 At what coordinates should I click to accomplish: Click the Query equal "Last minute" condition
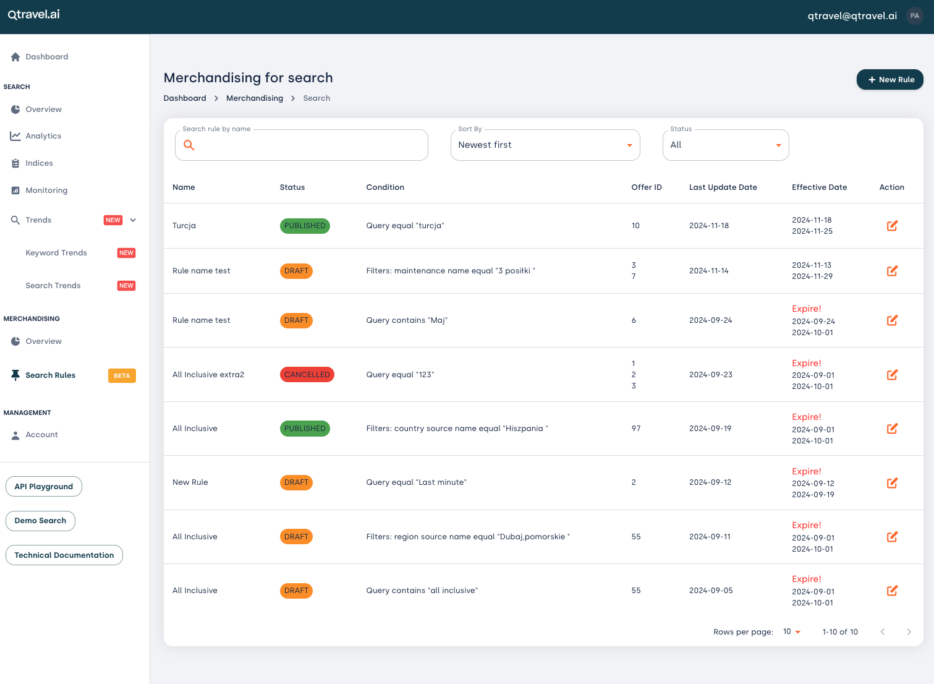pos(417,482)
